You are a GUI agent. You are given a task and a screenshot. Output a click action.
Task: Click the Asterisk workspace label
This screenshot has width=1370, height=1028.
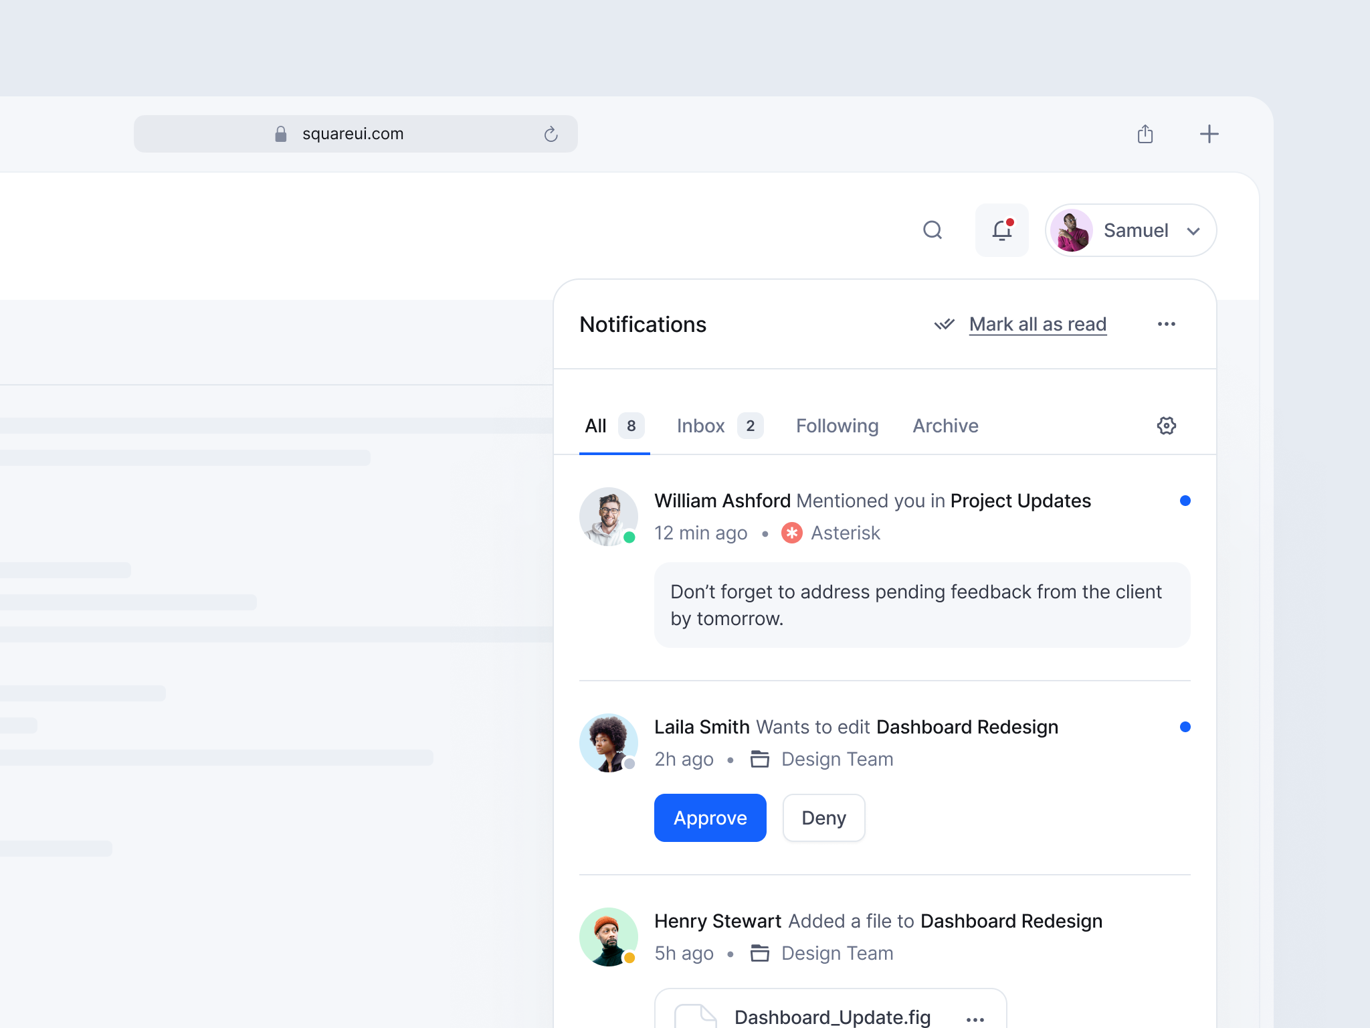click(x=846, y=533)
